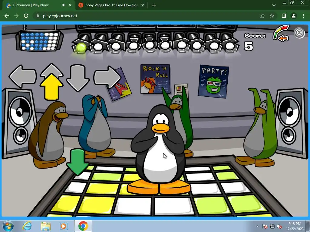View site info lock icon

38,16
